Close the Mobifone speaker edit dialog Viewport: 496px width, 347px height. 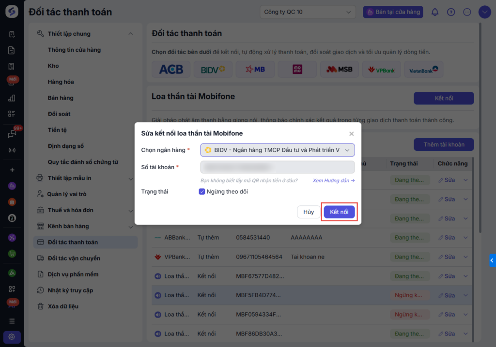(x=352, y=134)
